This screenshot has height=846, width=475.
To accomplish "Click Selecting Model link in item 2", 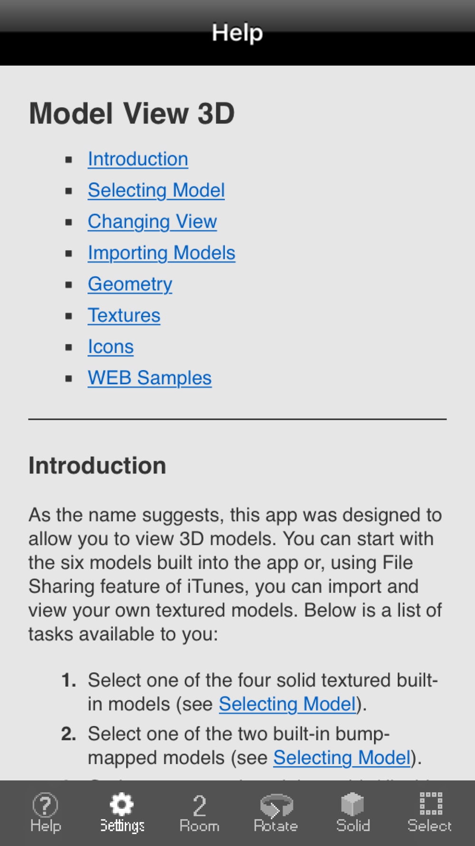I will 342,758.
